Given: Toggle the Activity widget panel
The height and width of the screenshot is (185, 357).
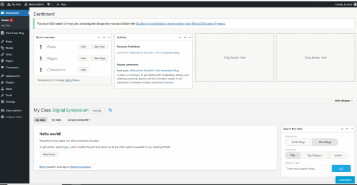Looking at the screenshot, I should [190, 37].
